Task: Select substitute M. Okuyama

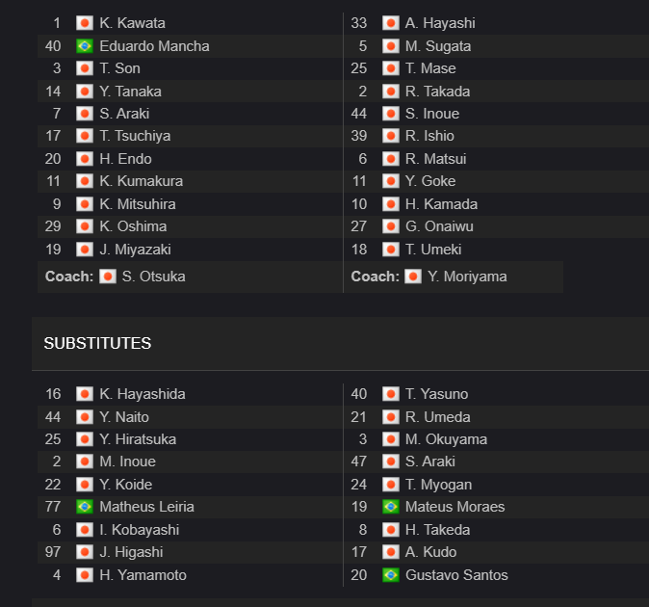Action: pos(446,439)
